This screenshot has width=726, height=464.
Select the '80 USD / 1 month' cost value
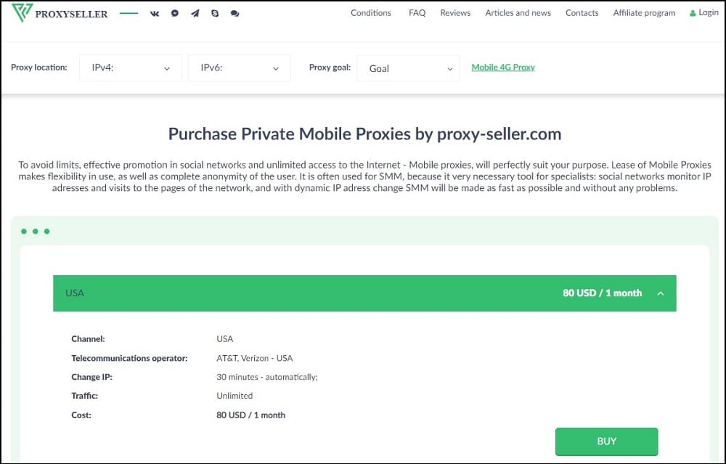[250, 415]
